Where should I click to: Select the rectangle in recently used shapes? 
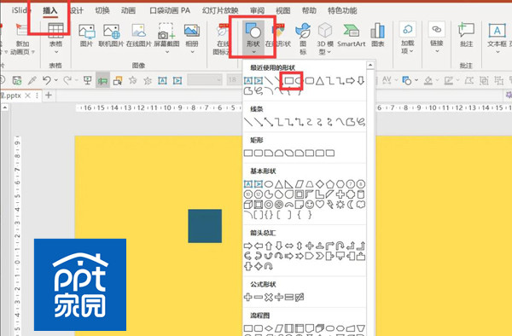(288, 80)
